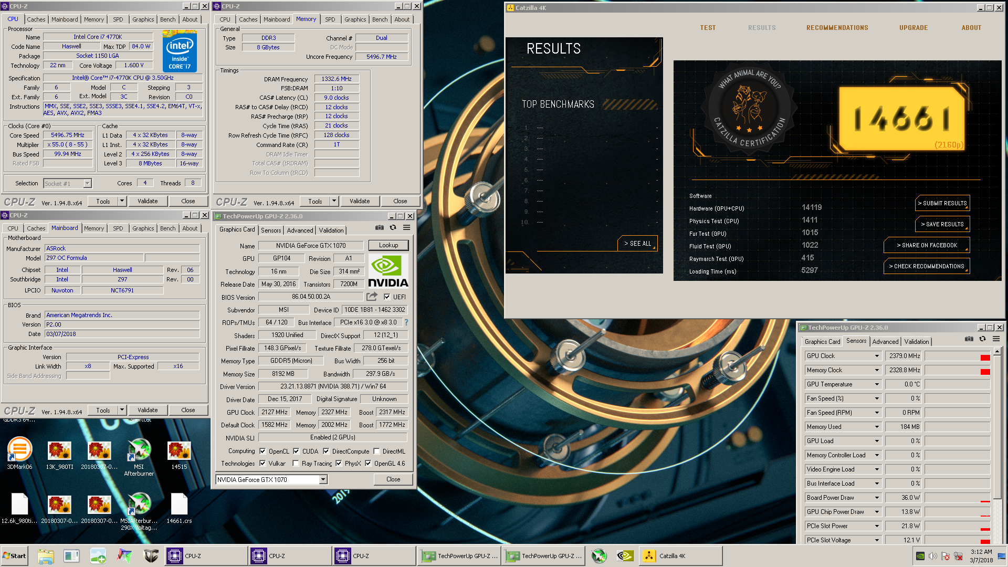The width and height of the screenshot is (1008, 567).
Task: Toggle the OpenGL 4.6 checkbox
Action: [368, 463]
